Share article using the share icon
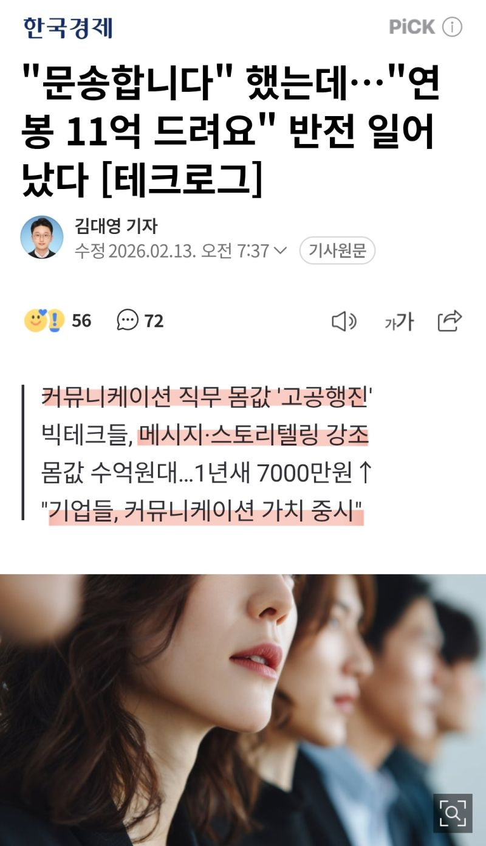The height and width of the screenshot is (846, 486). click(450, 320)
